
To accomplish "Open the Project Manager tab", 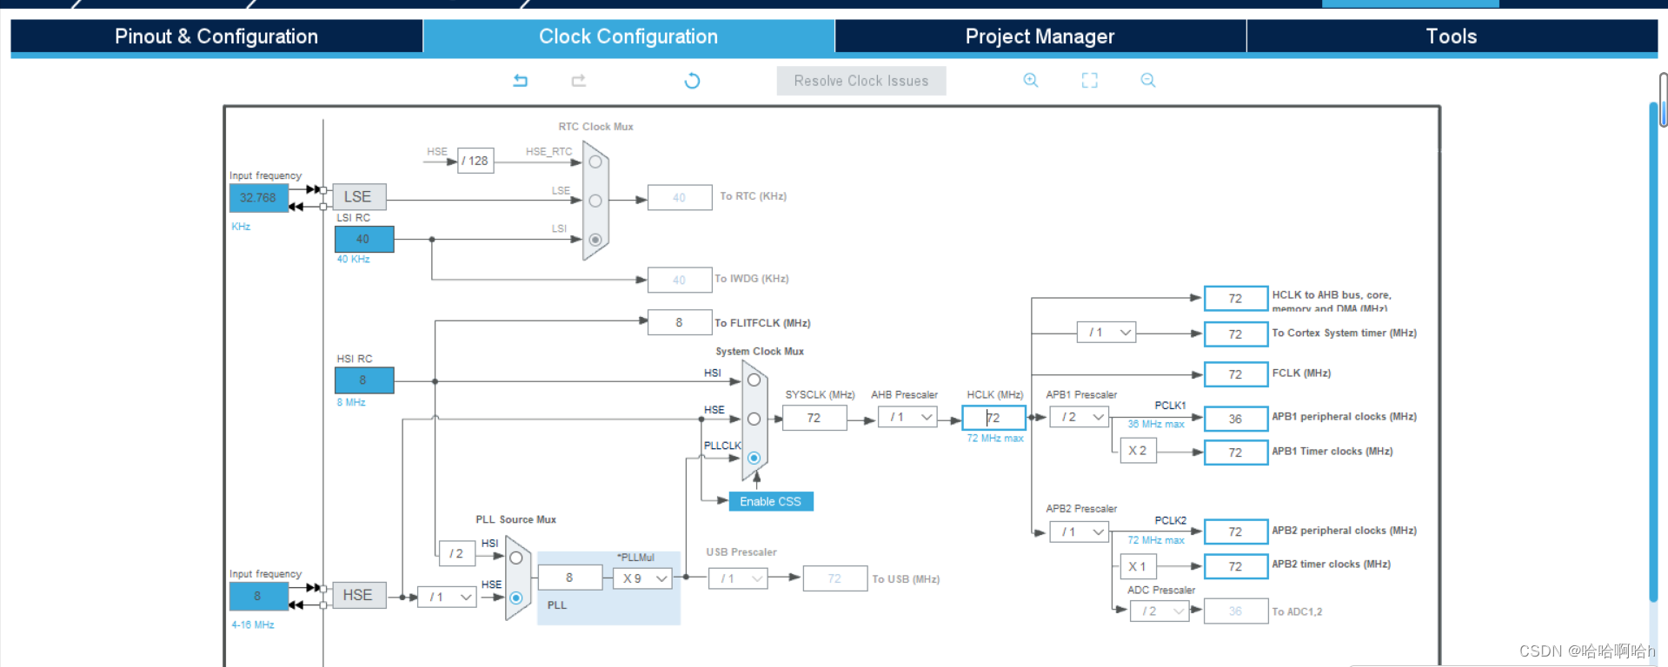I will tap(1040, 36).
